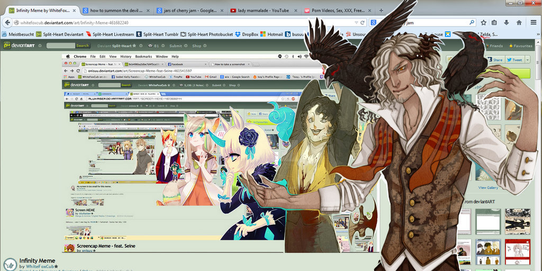This screenshot has height=271, width=542.
Task: Click the green deviantART Search button
Action: pyautogui.click(x=82, y=46)
